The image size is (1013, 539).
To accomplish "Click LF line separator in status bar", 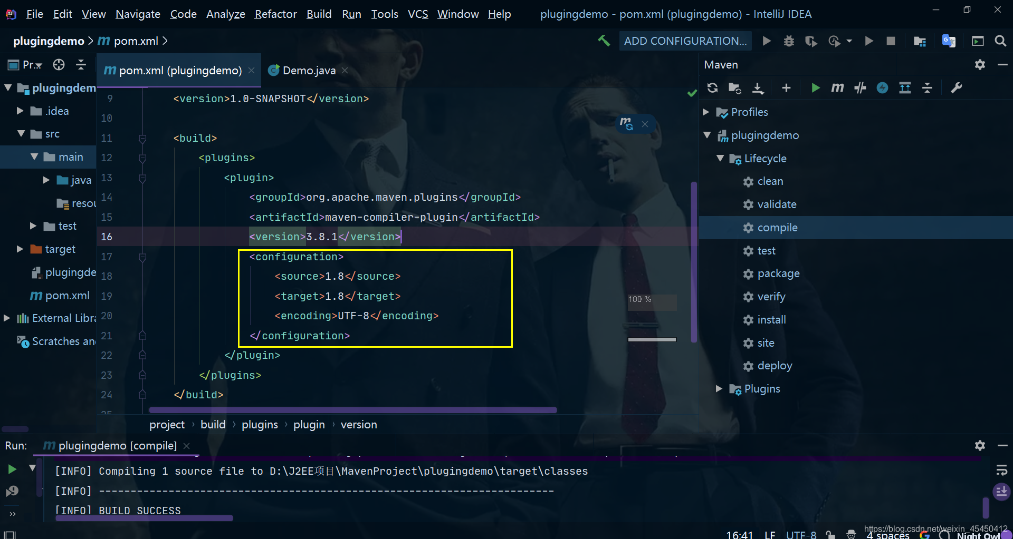I will coord(770,534).
